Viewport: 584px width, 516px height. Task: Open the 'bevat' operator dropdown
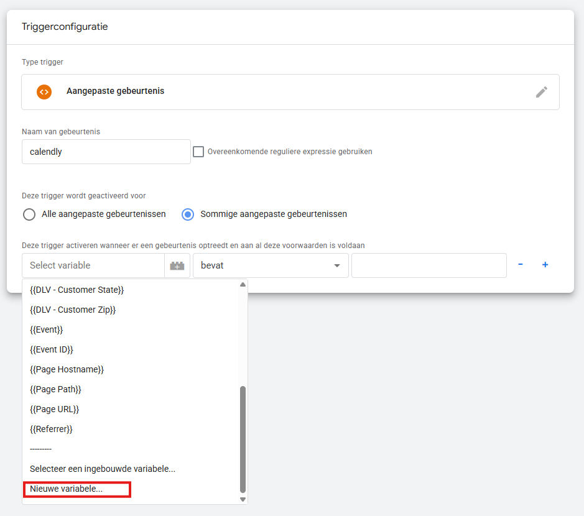[271, 265]
